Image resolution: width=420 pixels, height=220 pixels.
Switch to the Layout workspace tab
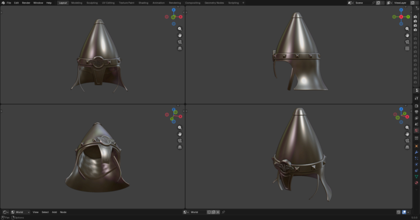tap(63, 3)
